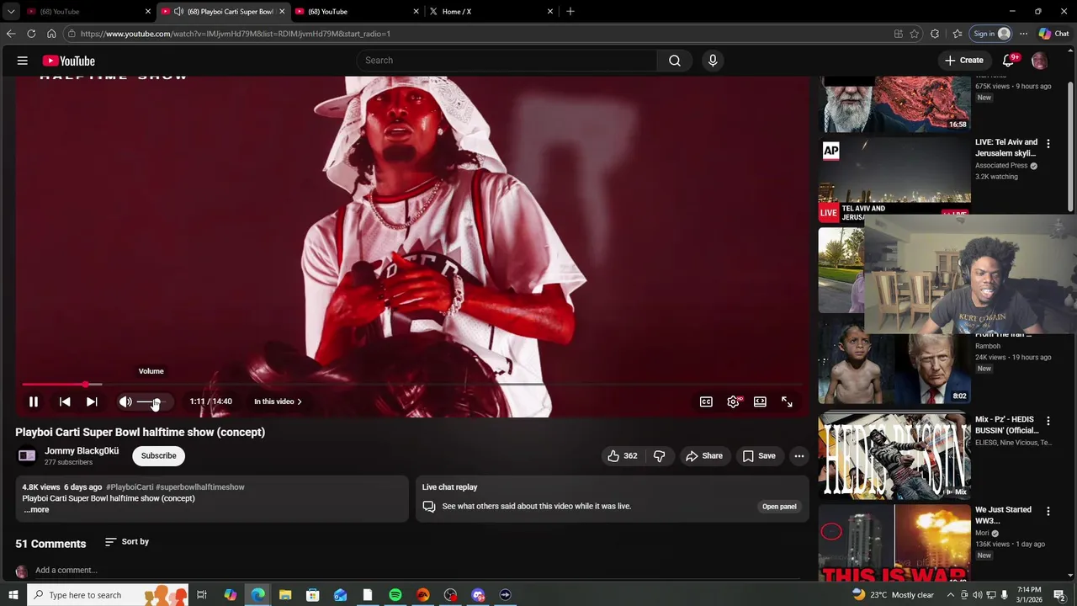The height and width of the screenshot is (606, 1077).
Task: Open Task View on the taskbar
Action: [x=202, y=595]
